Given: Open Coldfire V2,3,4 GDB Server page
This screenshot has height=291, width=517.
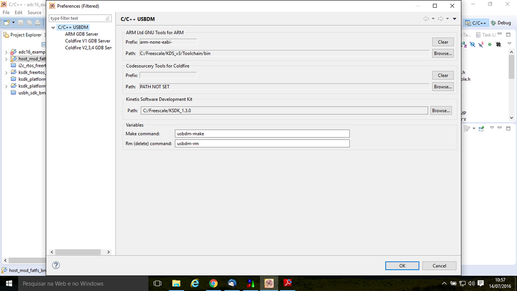Looking at the screenshot, I should tap(88, 48).
